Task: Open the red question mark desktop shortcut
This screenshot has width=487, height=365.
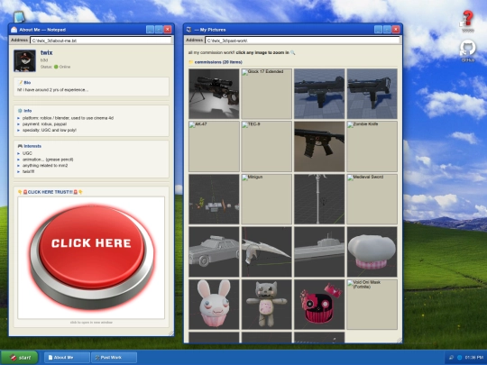Action: [467, 21]
